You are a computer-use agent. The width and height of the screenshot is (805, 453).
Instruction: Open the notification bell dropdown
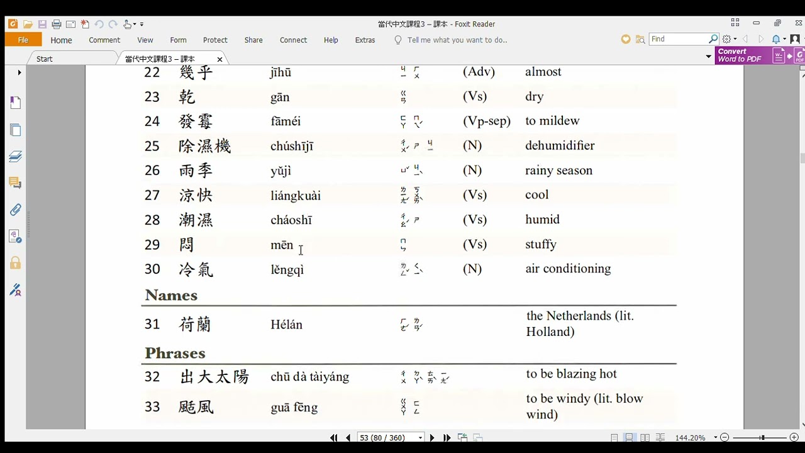click(779, 39)
